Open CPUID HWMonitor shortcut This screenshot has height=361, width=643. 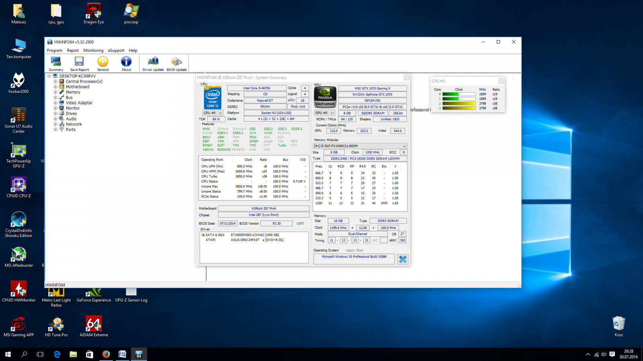click(x=18, y=292)
